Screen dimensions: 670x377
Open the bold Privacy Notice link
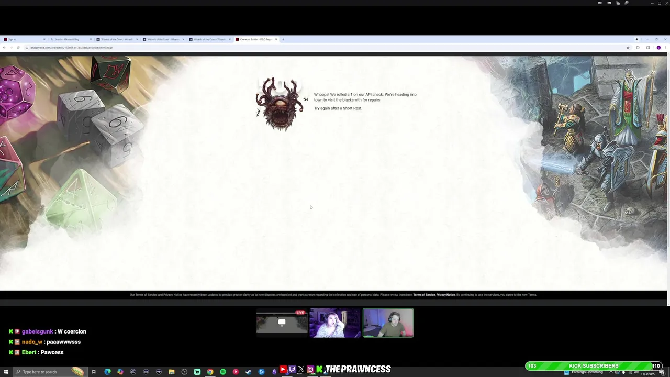tap(445, 295)
